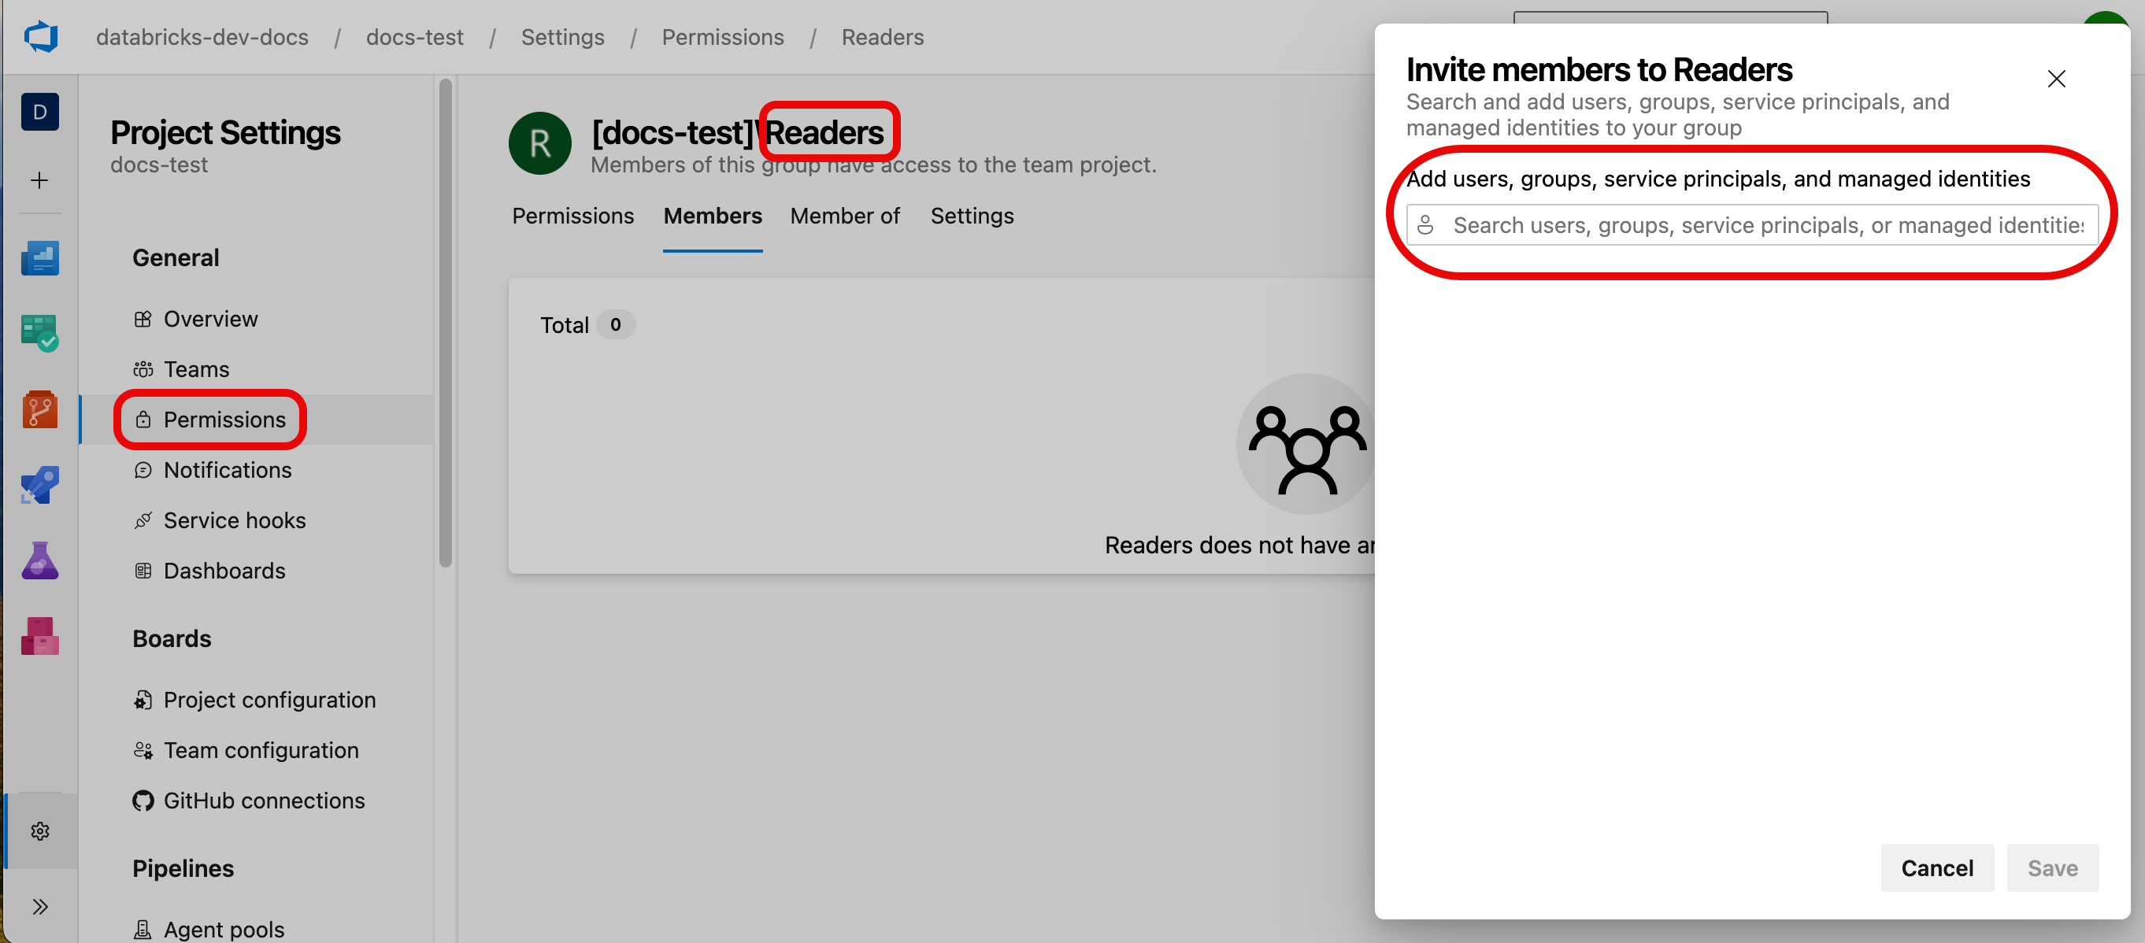
Task: Switch to the Settings tab in Readers
Action: tap(972, 215)
